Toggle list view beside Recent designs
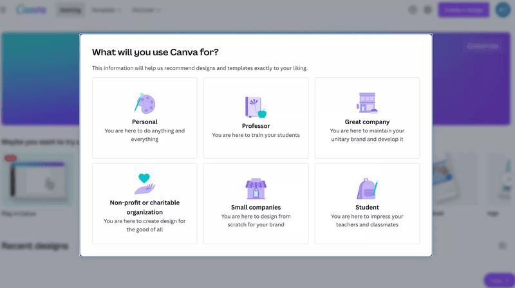 pyautogui.click(x=503, y=246)
